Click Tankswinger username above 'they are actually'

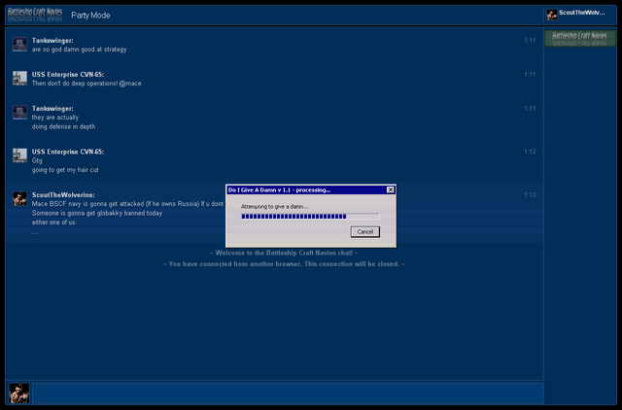click(x=52, y=109)
